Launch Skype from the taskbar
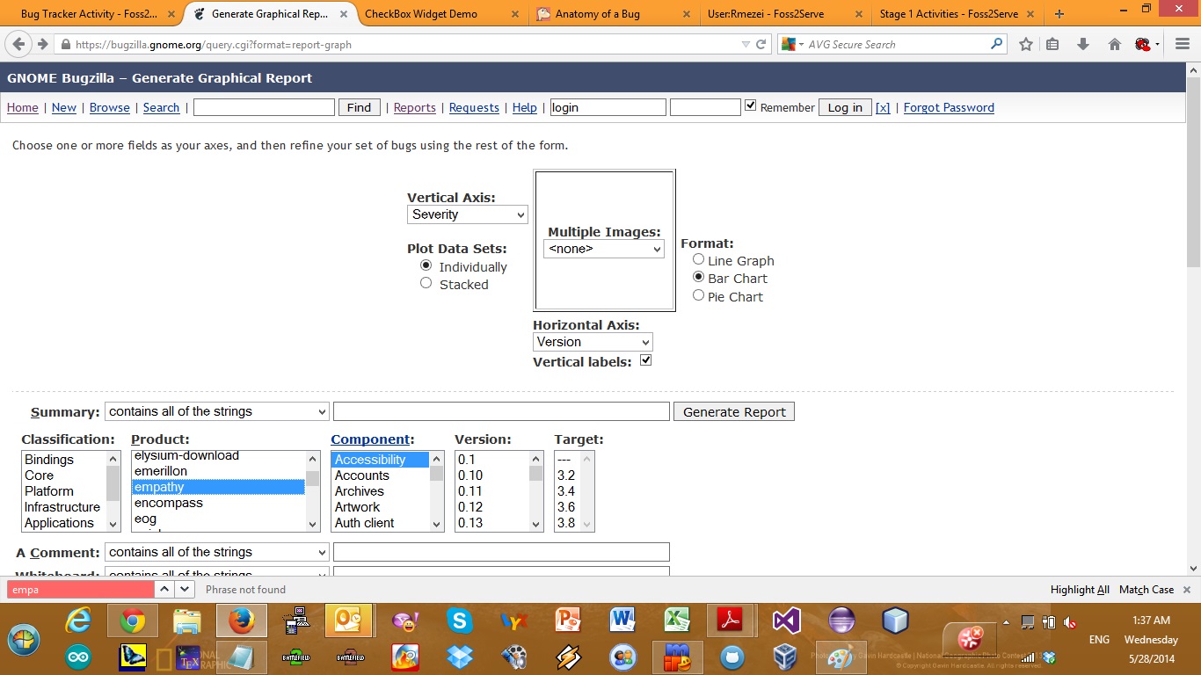 (x=459, y=621)
